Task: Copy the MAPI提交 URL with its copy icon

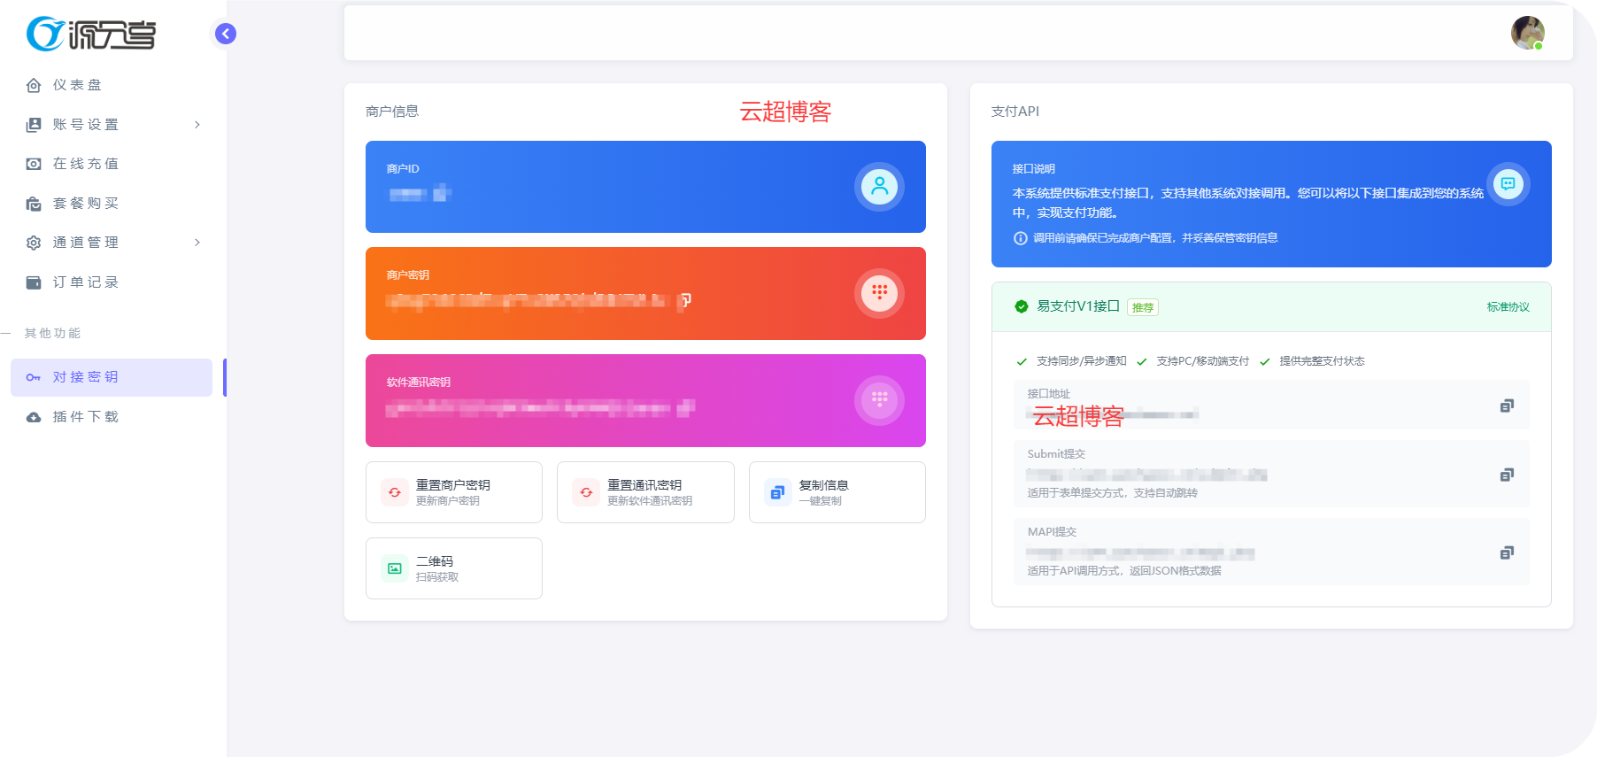Action: click(x=1507, y=552)
